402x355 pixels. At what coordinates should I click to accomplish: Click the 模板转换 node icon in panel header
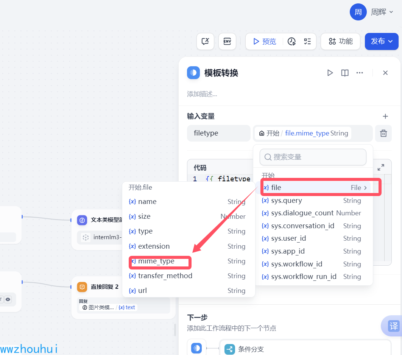tap(193, 73)
